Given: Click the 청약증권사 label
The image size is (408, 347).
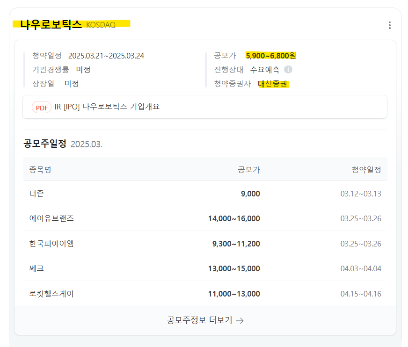Looking at the screenshot, I should tap(233, 84).
